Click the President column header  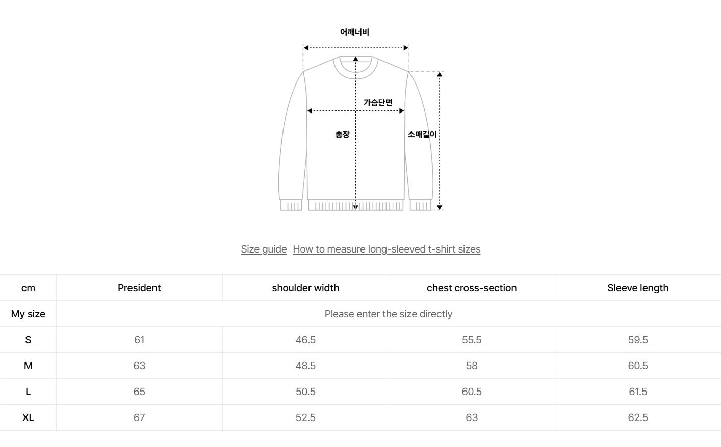coord(139,288)
